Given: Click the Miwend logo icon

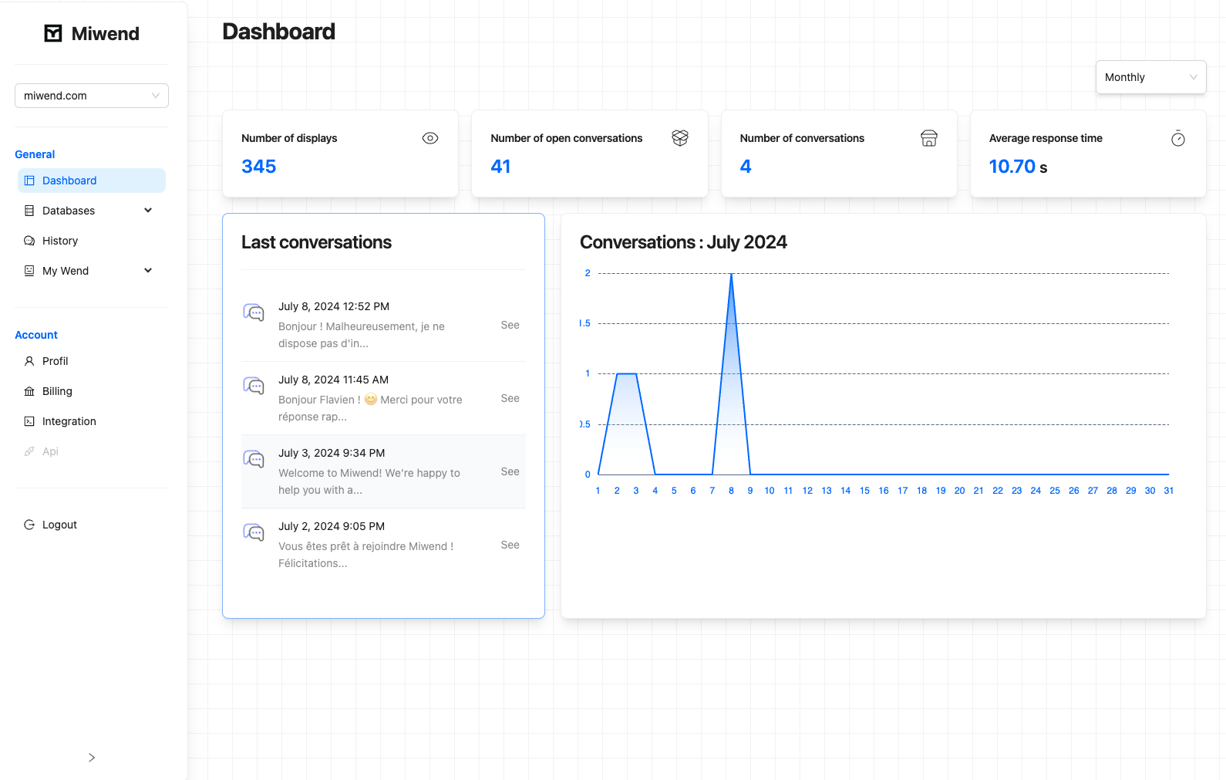Looking at the screenshot, I should (x=53, y=33).
